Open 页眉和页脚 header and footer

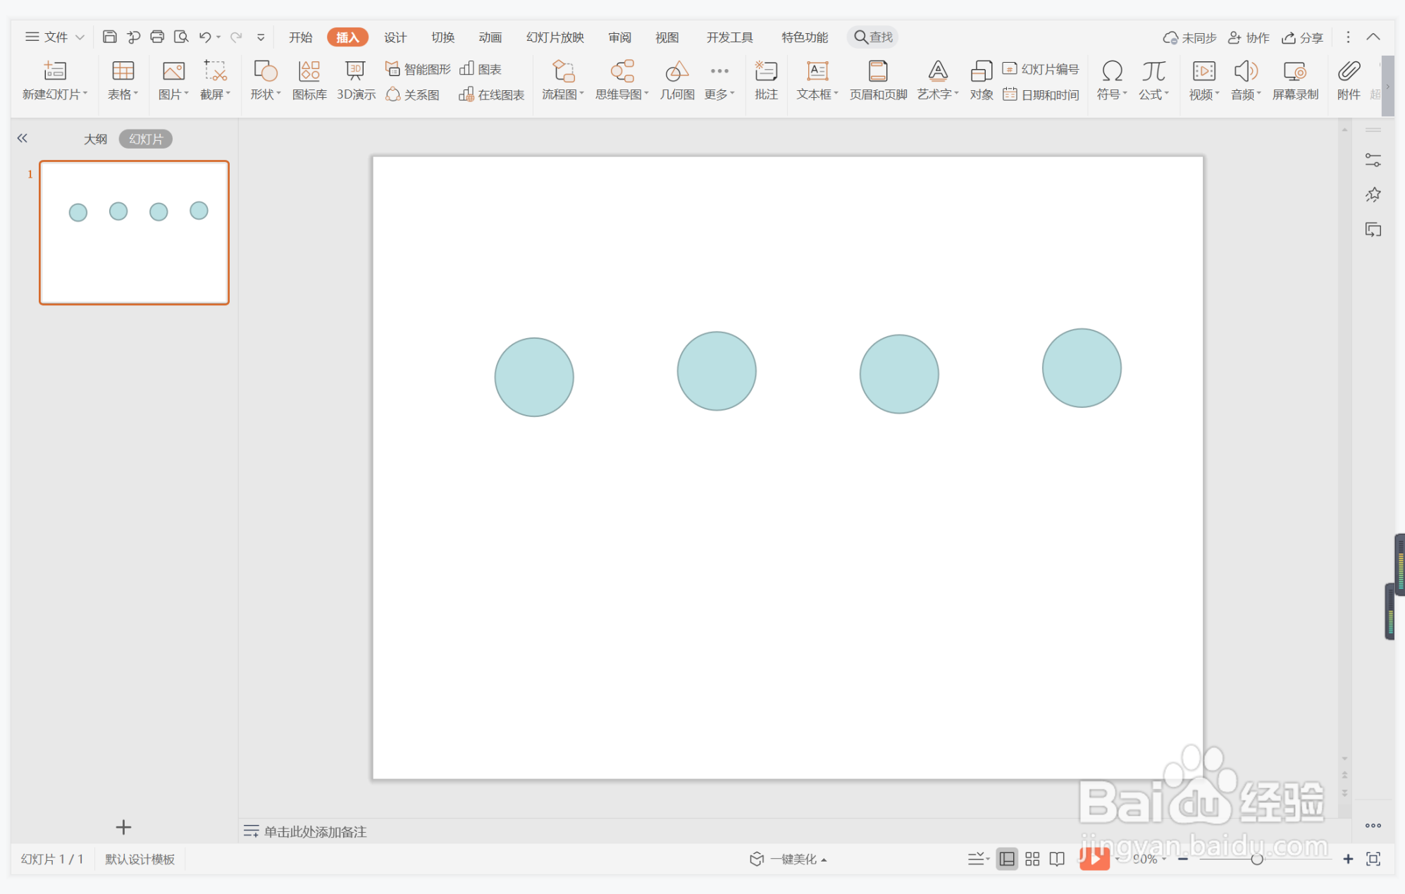point(878,80)
